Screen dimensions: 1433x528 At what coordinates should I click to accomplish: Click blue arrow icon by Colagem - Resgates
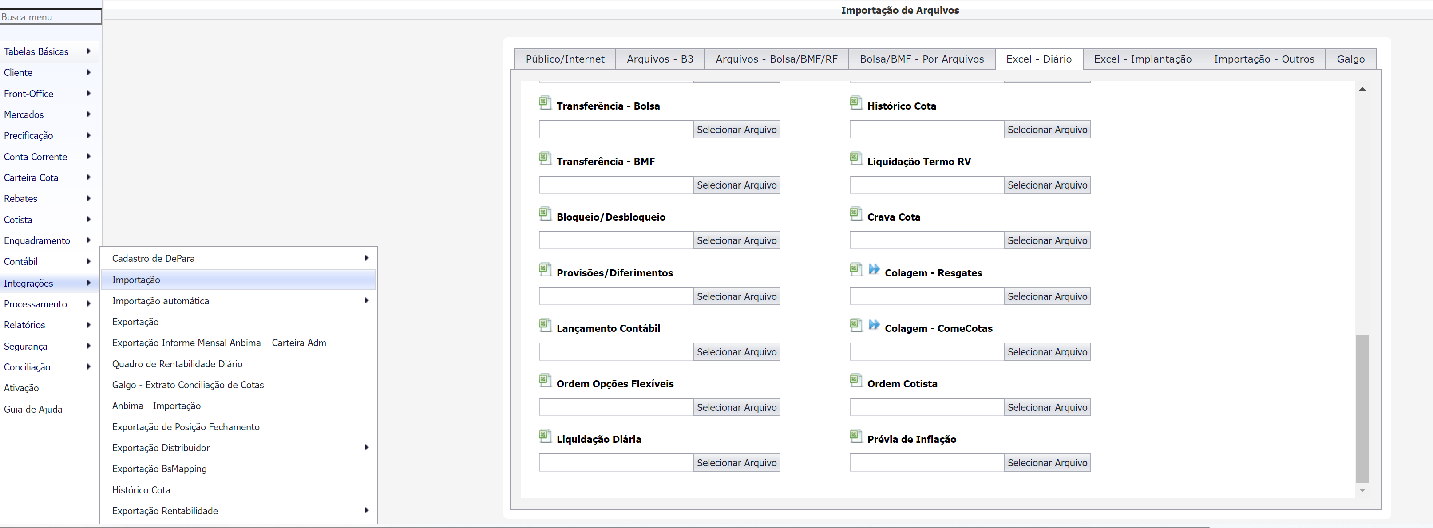[x=874, y=270]
